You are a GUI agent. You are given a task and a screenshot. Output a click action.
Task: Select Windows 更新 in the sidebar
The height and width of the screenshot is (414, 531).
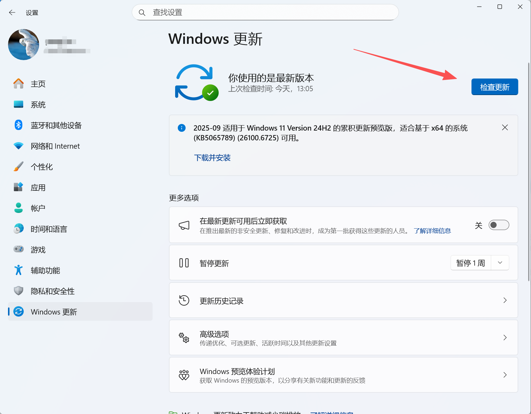pyautogui.click(x=80, y=312)
